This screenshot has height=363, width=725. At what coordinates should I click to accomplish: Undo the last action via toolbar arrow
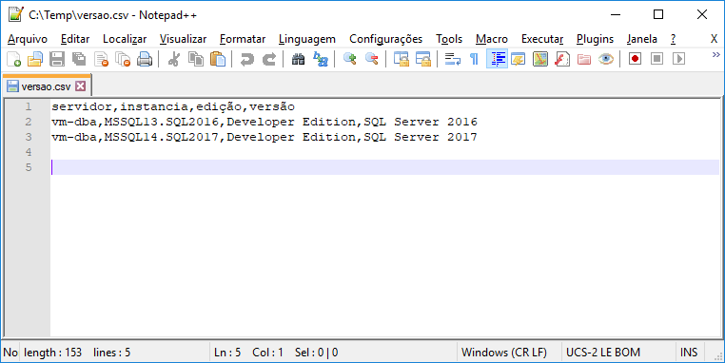tap(247, 59)
